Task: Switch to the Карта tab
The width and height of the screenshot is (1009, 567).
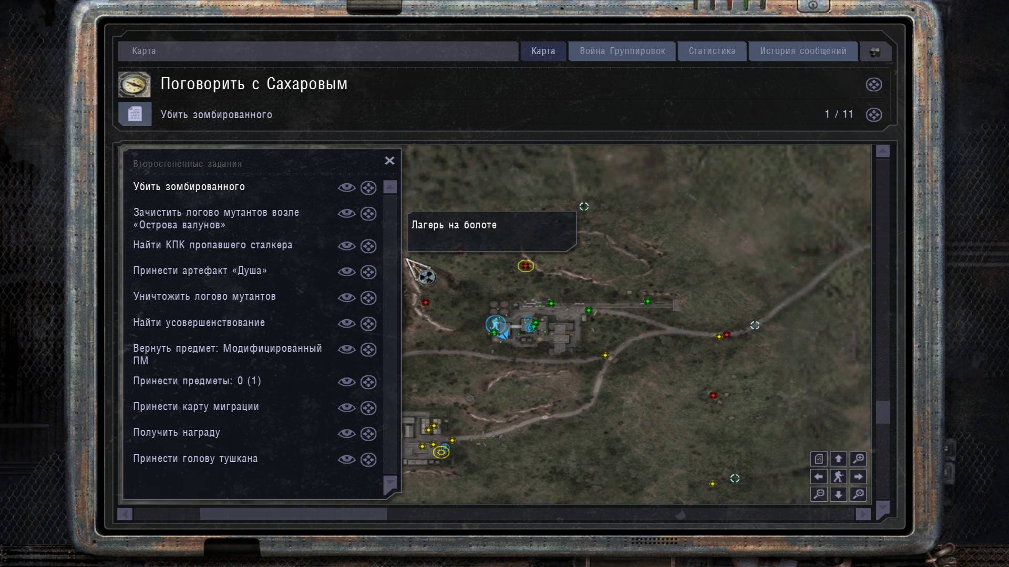Action: (x=543, y=51)
